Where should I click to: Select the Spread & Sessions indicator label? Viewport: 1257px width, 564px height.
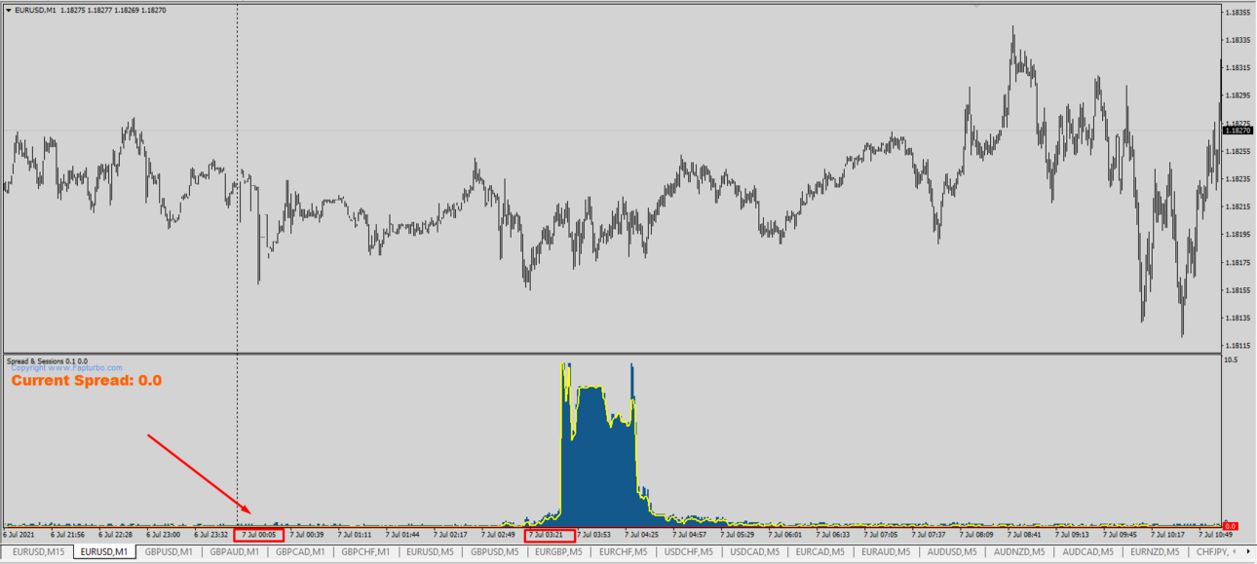point(47,361)
